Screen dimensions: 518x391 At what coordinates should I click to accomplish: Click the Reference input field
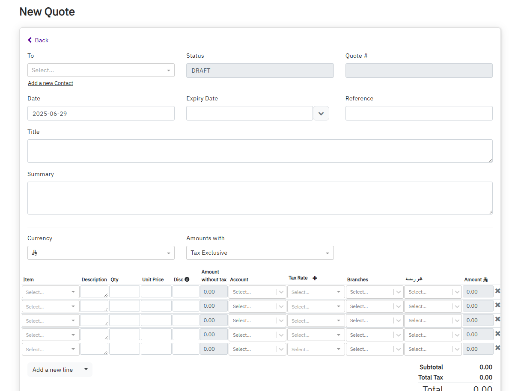[419, 114]
